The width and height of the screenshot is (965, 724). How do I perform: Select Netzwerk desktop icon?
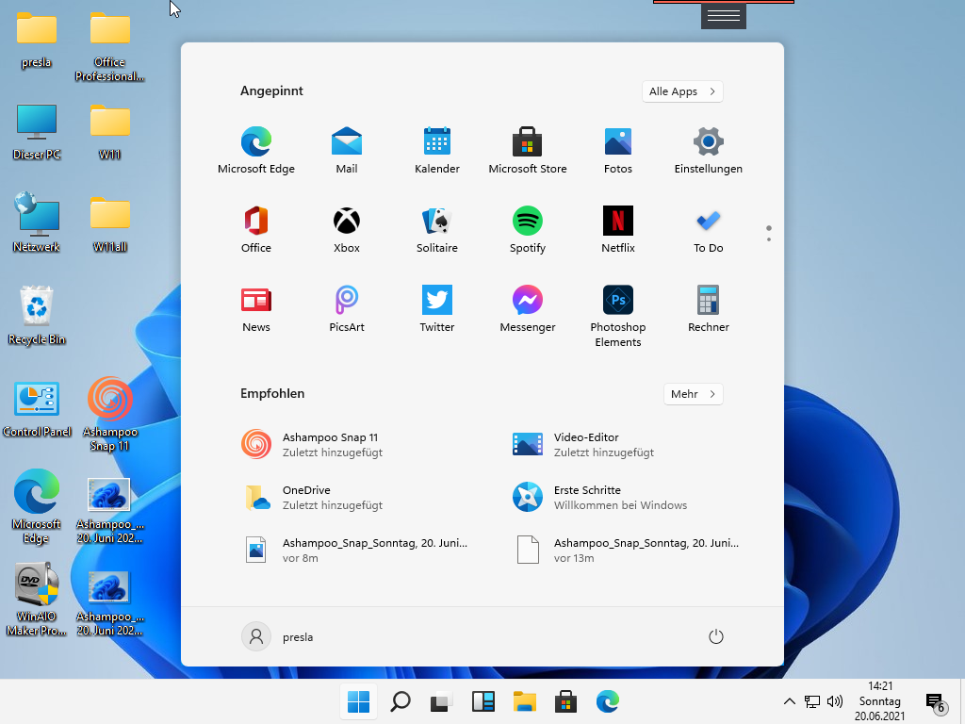[37, 222]
